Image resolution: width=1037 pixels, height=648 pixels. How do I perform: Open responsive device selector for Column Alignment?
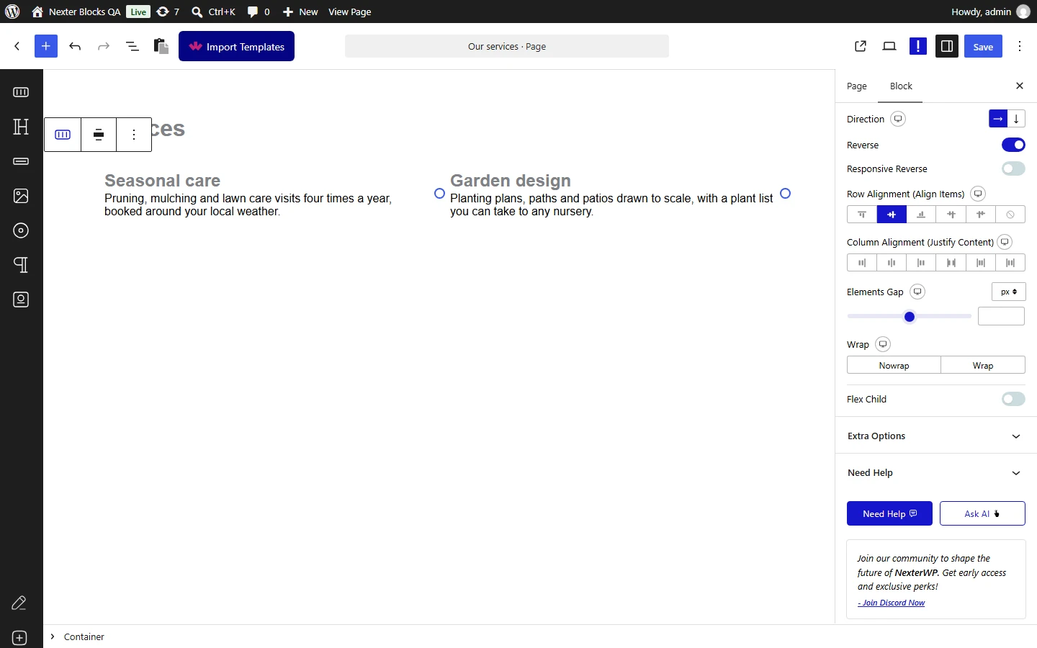click(1005, 242)
